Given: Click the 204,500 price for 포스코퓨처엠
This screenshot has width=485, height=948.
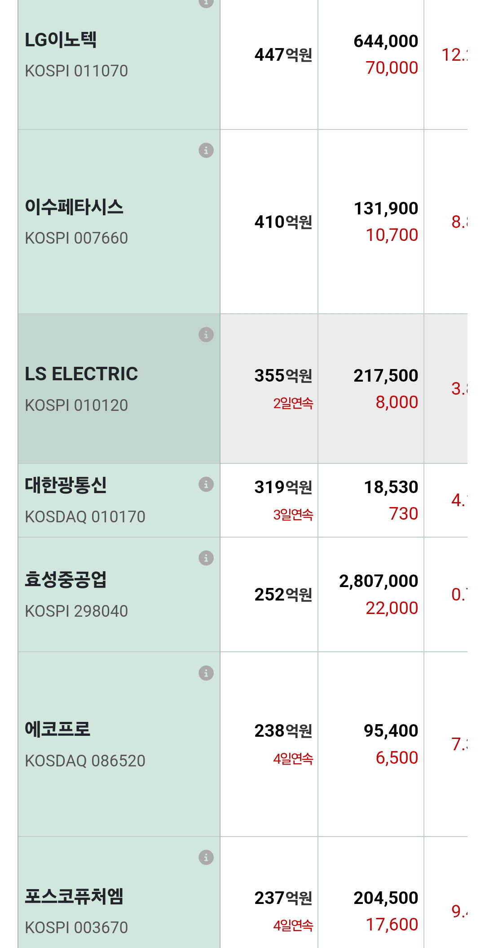Looking at the screenshot, I should click(386, 898).
